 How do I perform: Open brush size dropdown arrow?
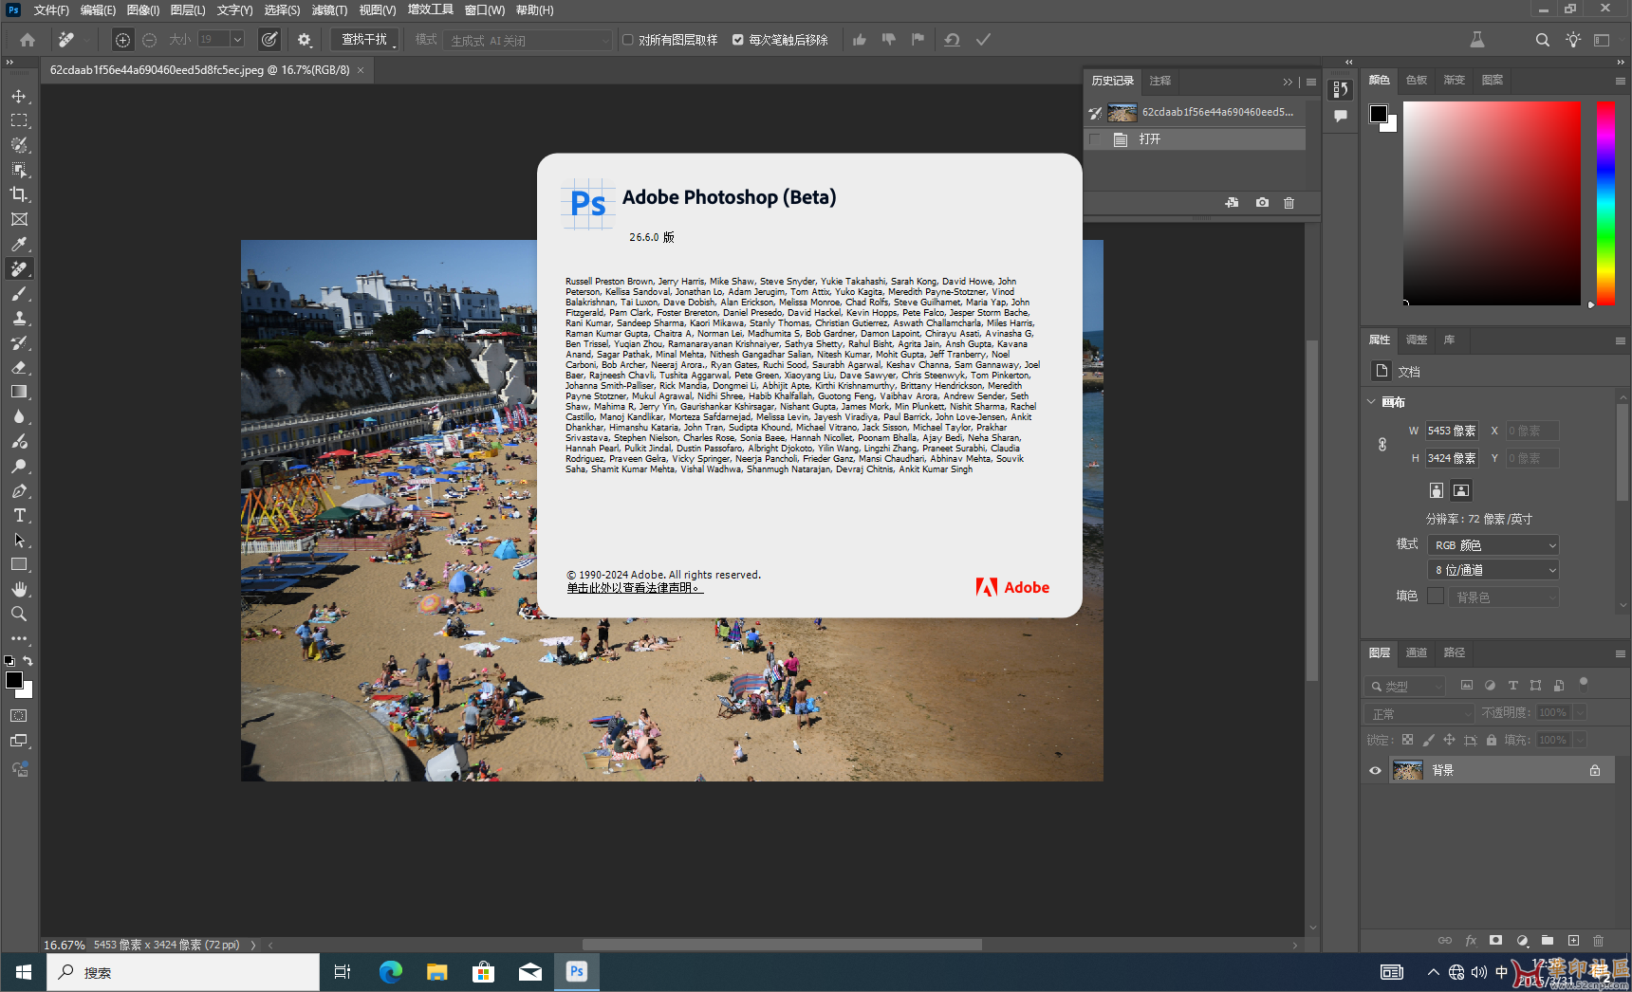pos(237,40)
